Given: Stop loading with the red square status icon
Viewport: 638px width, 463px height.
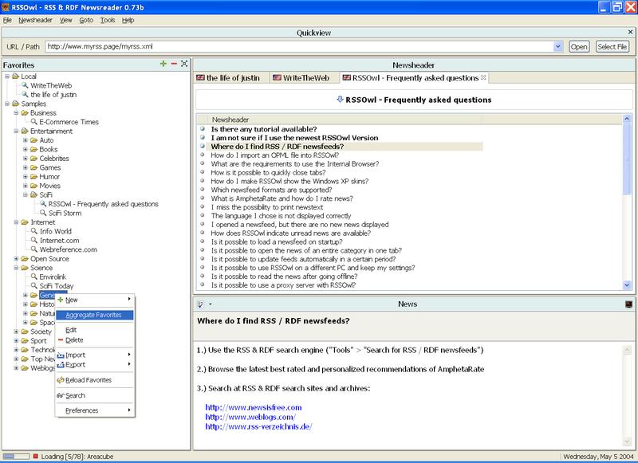Looking at the screenshot, I should tap(35, 457).
